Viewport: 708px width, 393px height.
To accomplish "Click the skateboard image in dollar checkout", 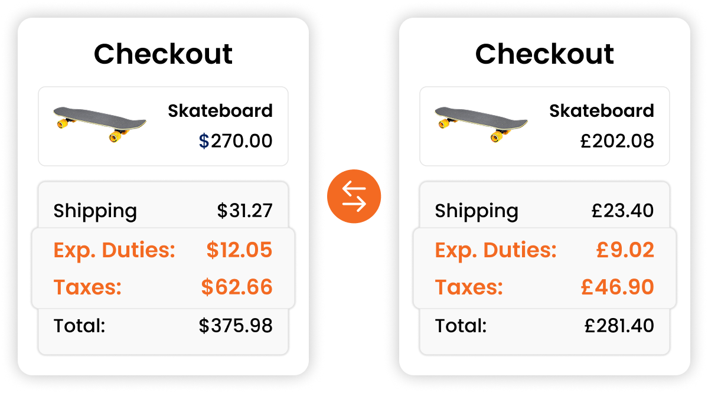I will (x=100, y=124).
